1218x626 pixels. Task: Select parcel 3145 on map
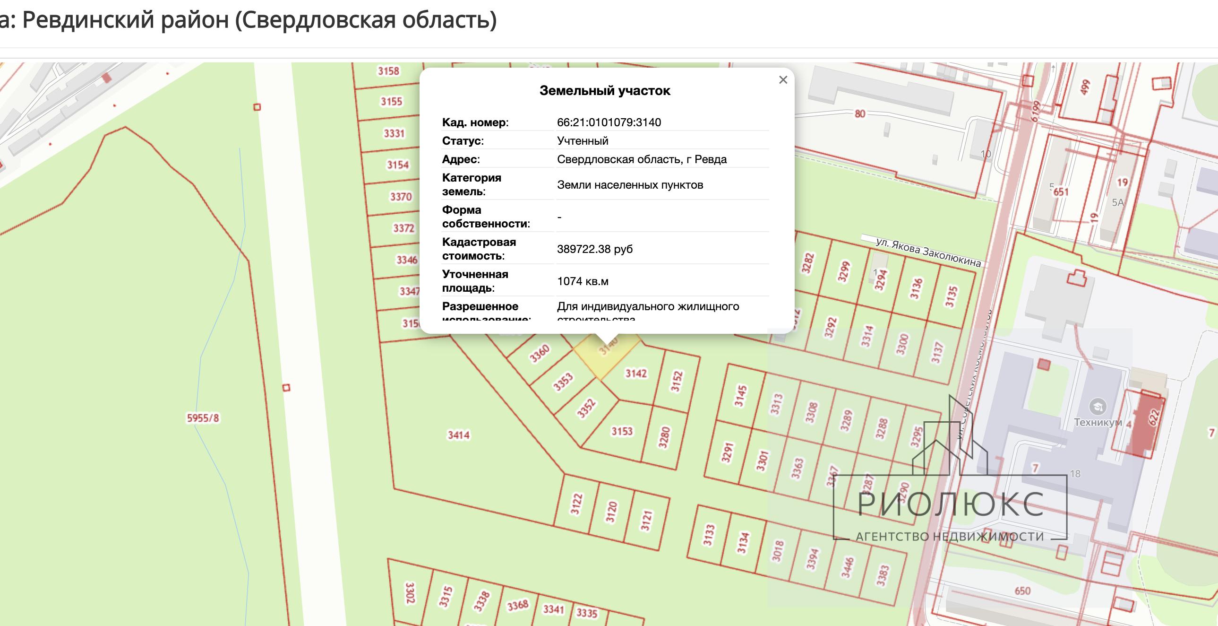tap(740, 396)
